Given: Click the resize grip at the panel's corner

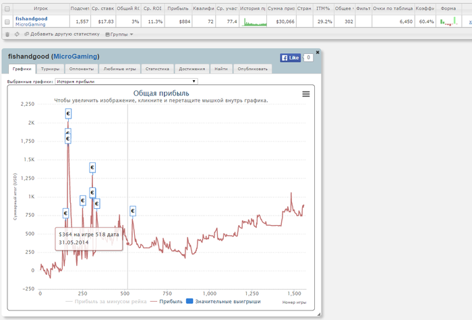Looking at the screenshot, I should coord(318,315).
